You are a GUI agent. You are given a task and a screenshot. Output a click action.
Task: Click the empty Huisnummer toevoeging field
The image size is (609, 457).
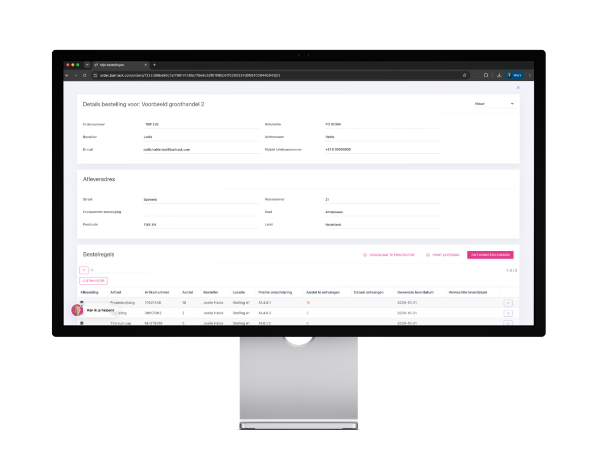click(x=201, y=212)
